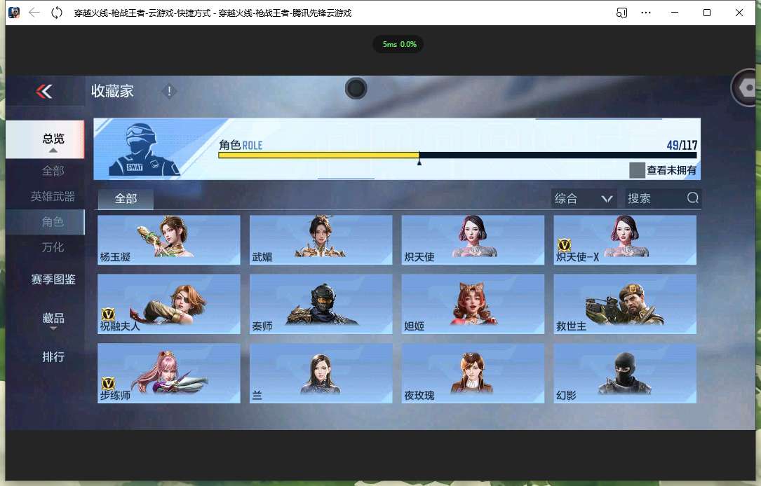Screen dimensions: 761x486
Task: Click the 收藏家 page title
Action: (112, 91)
